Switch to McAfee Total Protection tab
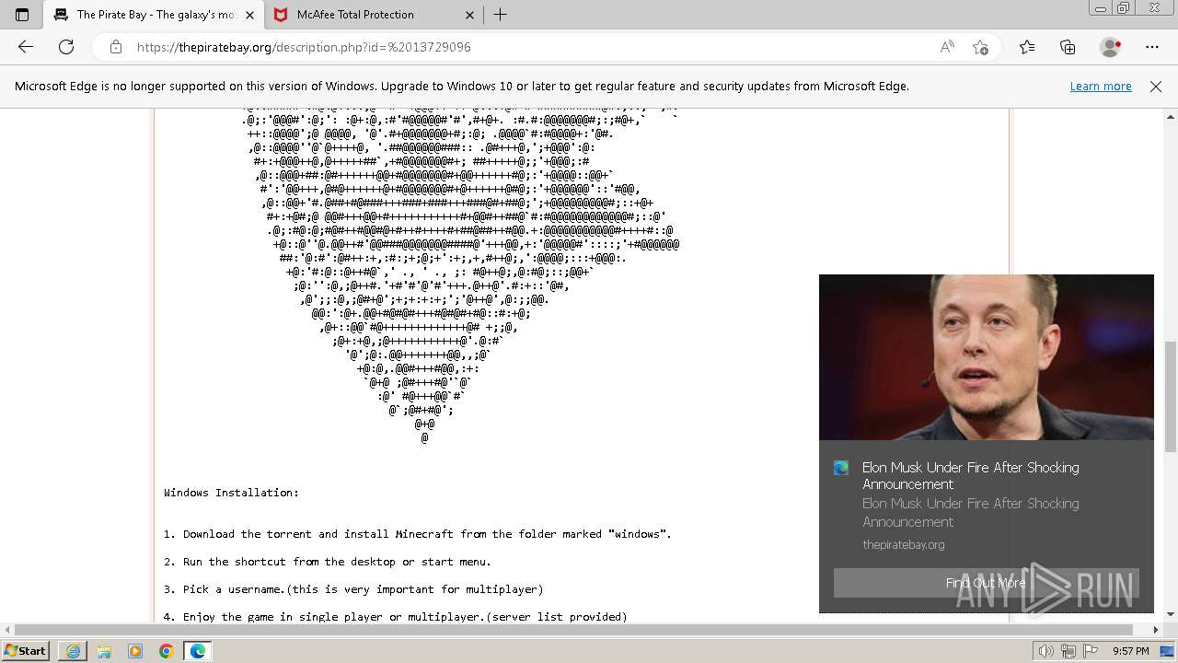The width and height of the screenshot is (1178, 663). tap(374, 15)
